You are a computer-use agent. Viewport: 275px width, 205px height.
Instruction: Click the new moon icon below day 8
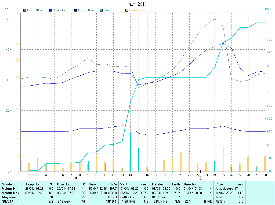(76, 178)
